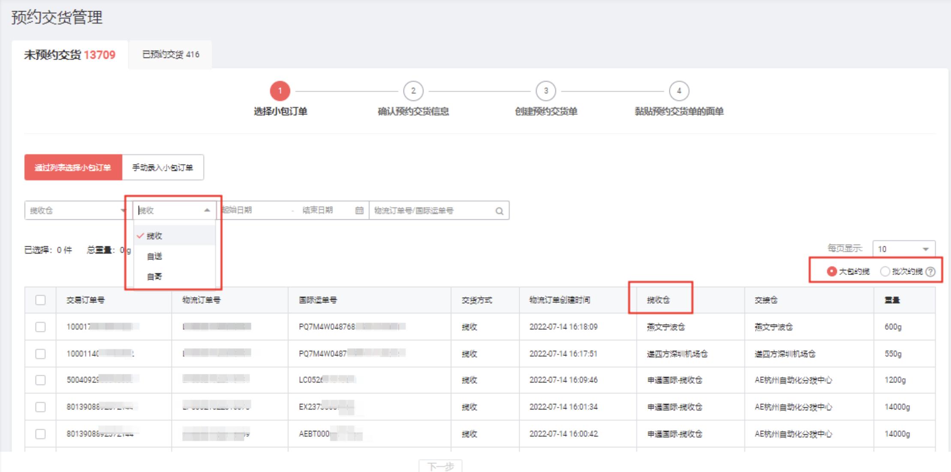951x472 pixels.
Task: Open the calendar date picker icon
Action: click(x=359, y=210)
